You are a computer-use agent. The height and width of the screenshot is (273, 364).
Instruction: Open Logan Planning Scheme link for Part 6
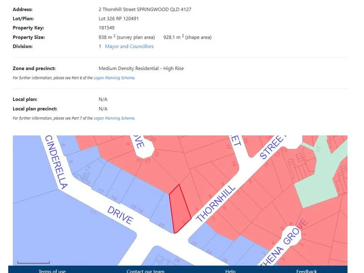[x=114, y=78]
